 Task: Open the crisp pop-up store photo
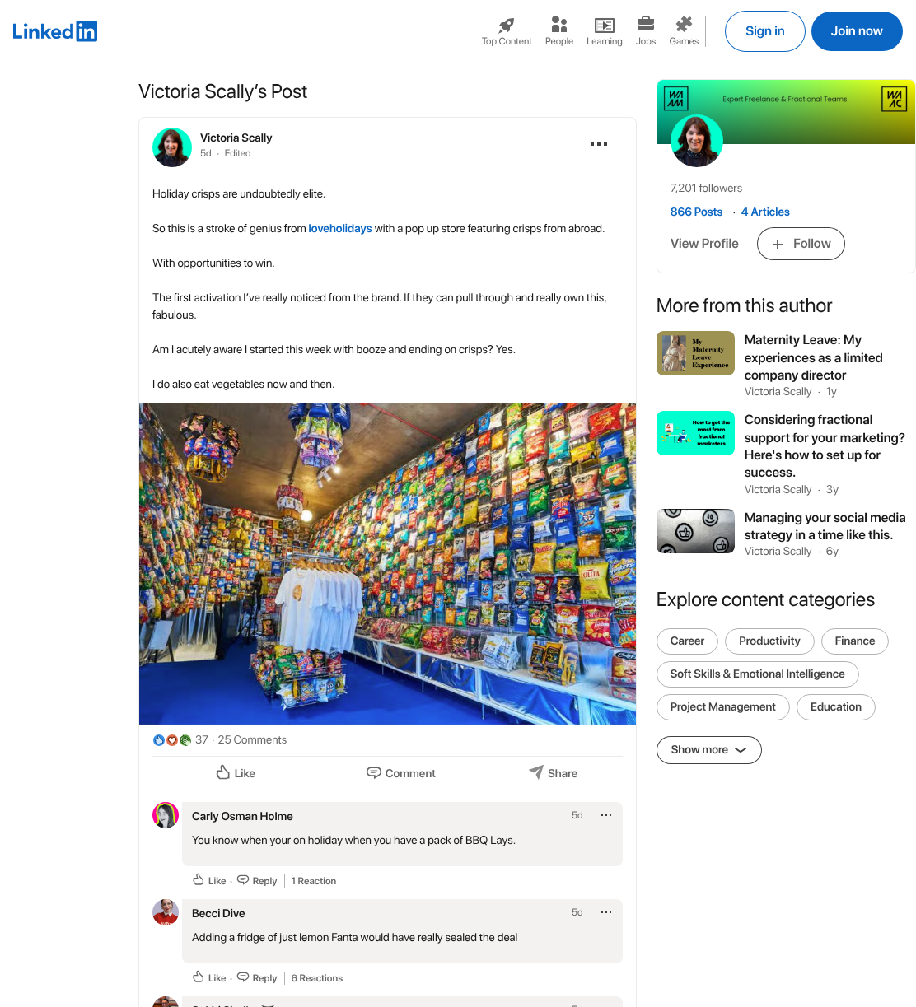(387, 564)
